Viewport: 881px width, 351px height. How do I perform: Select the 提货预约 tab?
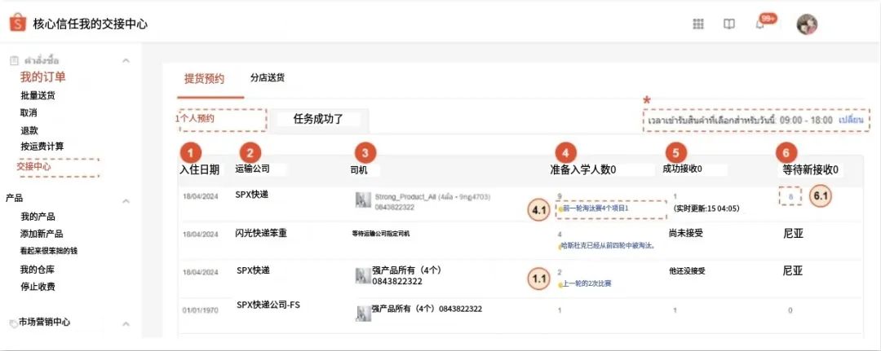pyautogui.click(x=202, y=79)
